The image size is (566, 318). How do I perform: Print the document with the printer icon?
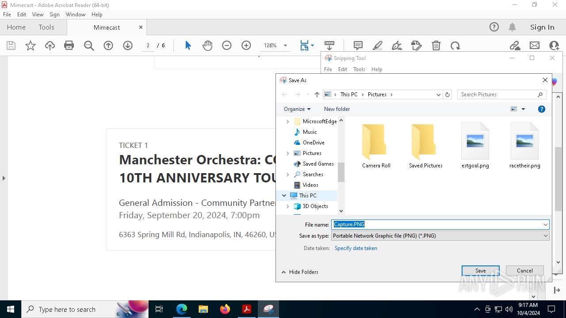(x=69, y=45)
